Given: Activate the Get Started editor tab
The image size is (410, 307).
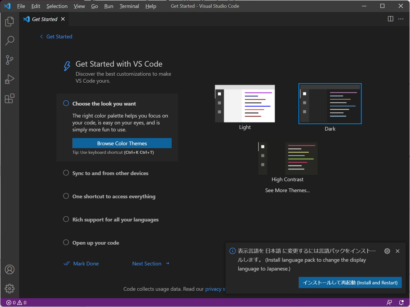Looking at the screenshot, I should 44,19.
